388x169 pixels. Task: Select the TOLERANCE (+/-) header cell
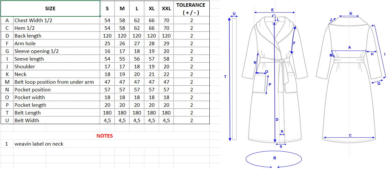(191, 9)
